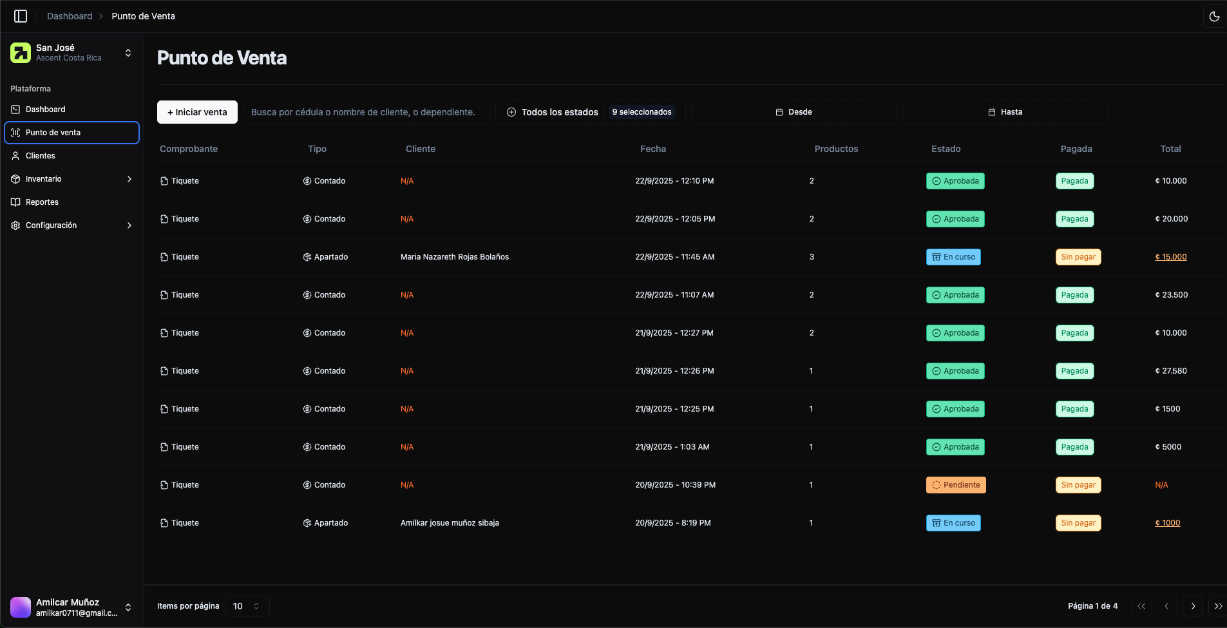
Task: Open items per page dropdown
Action: [247, 606]
